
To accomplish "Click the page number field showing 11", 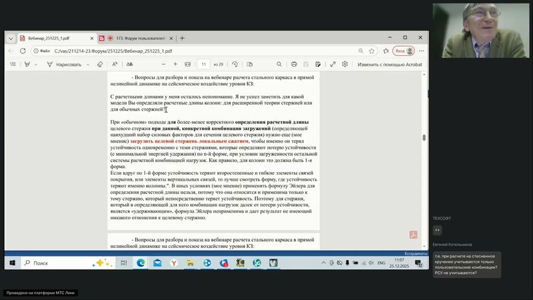I will tap(203, 64).
